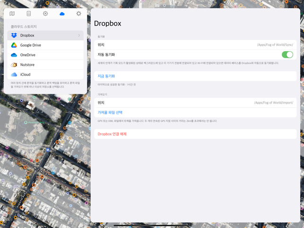Click the iCloud cloud icon
The image size is (304, 228).
14,75
